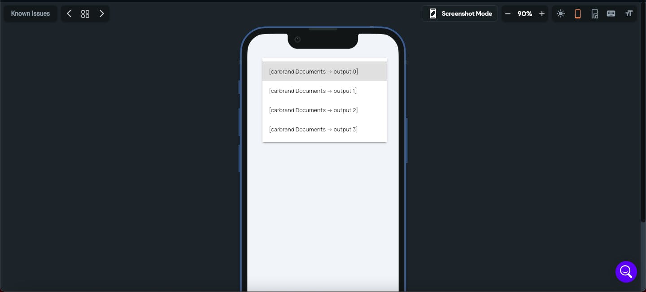Increase zoom with the plus button
Viewport: 646px width, 292px height.
[542, 13]
